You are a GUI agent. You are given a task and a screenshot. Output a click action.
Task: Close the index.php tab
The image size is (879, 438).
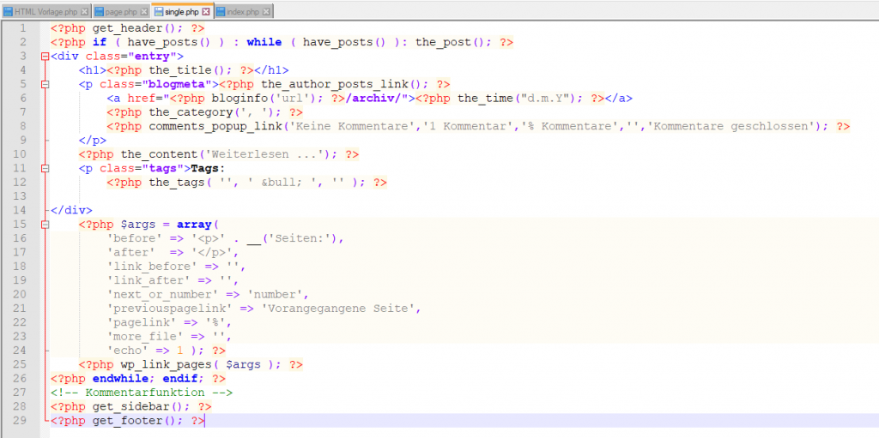[266, 12]
